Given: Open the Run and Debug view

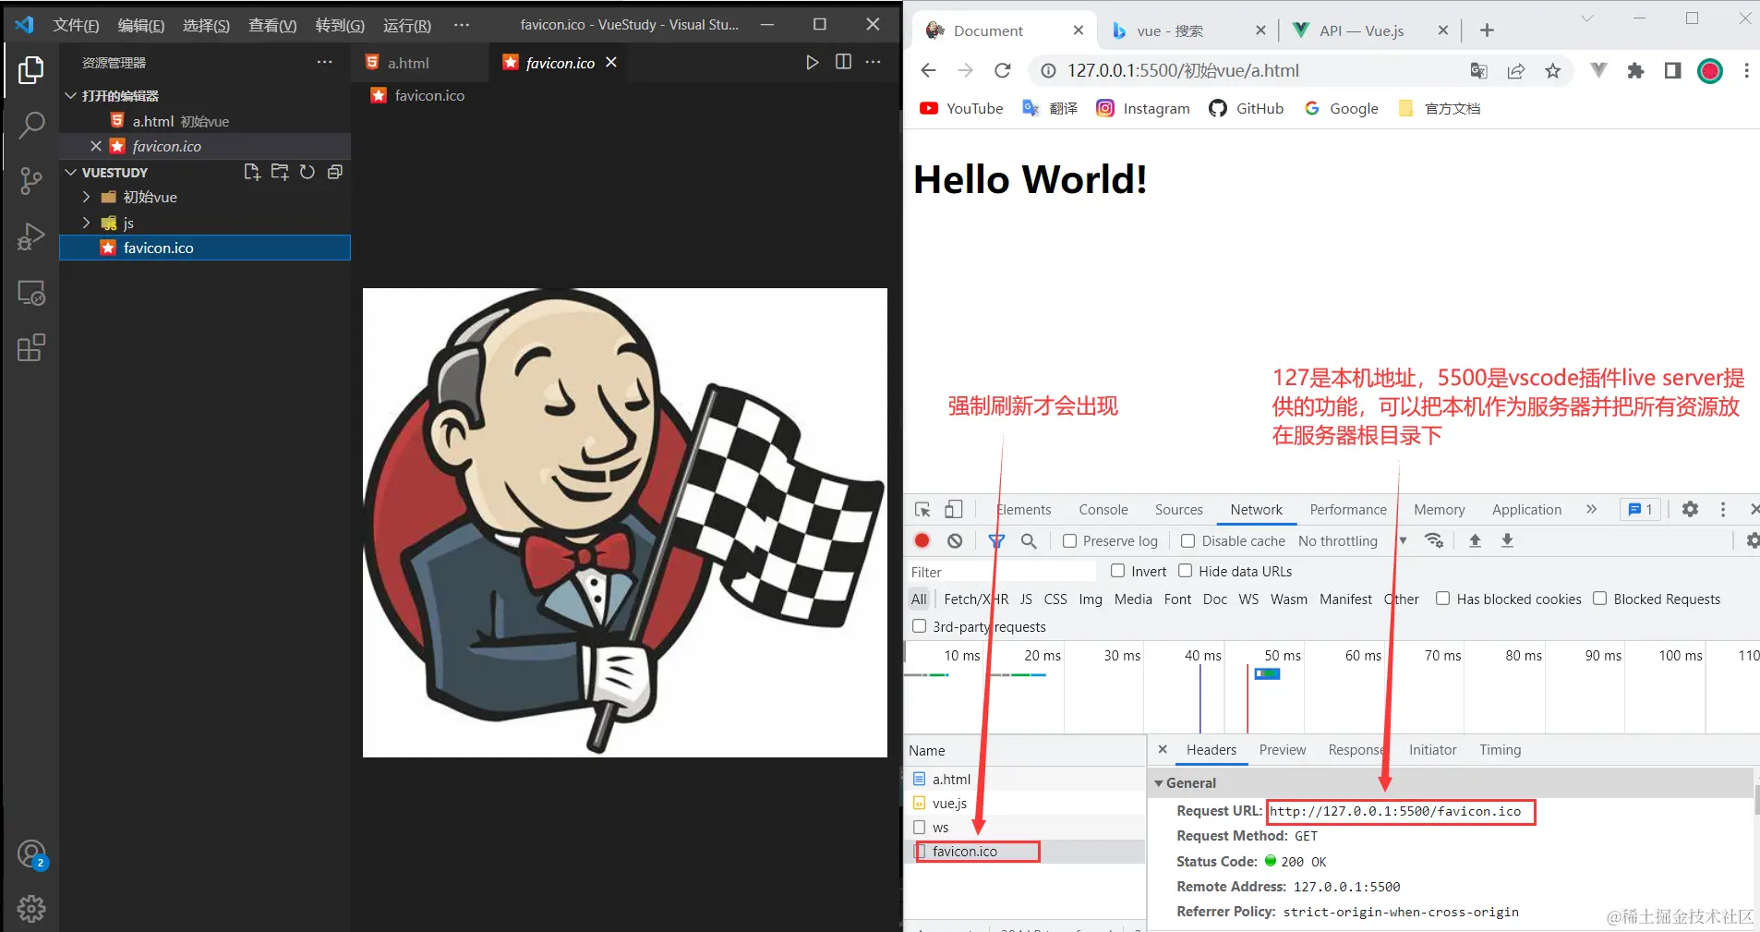Looking at the screenshot, I should coord(31,236).
